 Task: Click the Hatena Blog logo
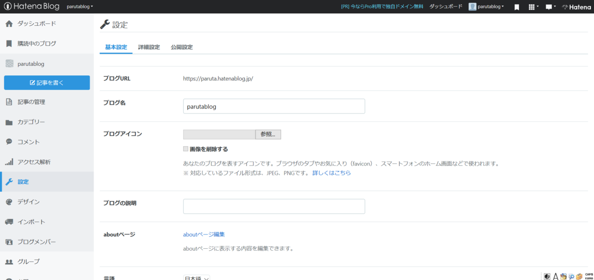pos(31,6)
